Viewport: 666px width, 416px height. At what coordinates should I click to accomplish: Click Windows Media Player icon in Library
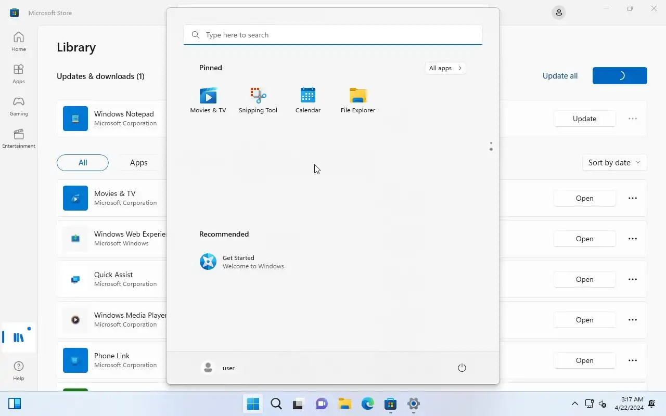pos(75,320)
